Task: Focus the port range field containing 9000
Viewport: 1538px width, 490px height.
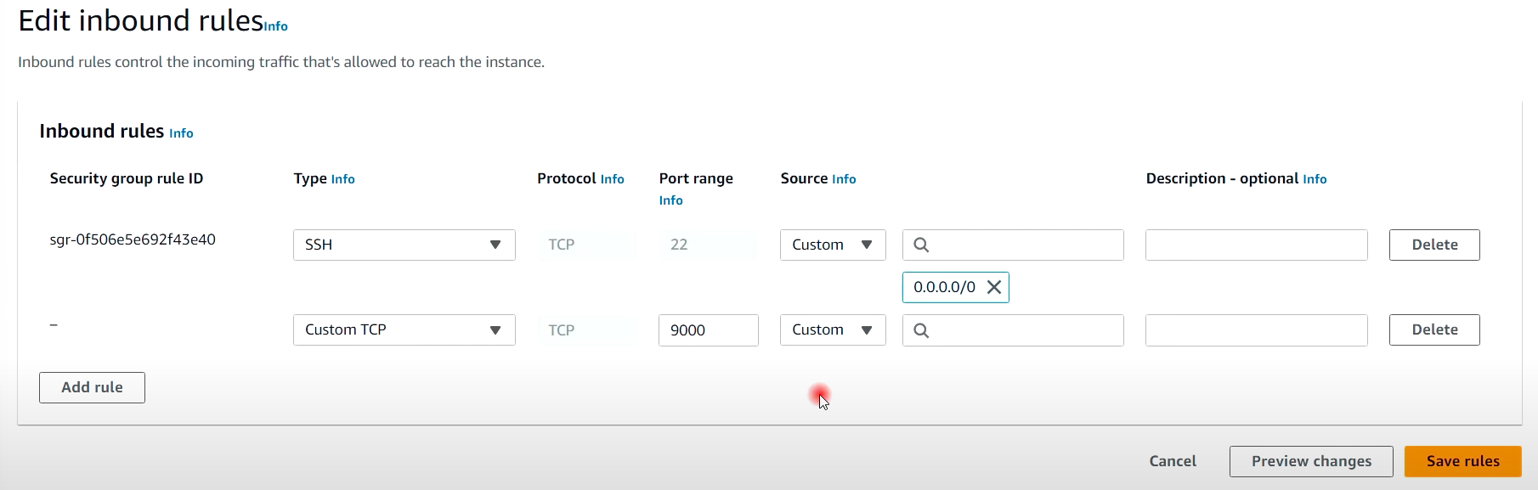Action: click(x=709, y=330)
